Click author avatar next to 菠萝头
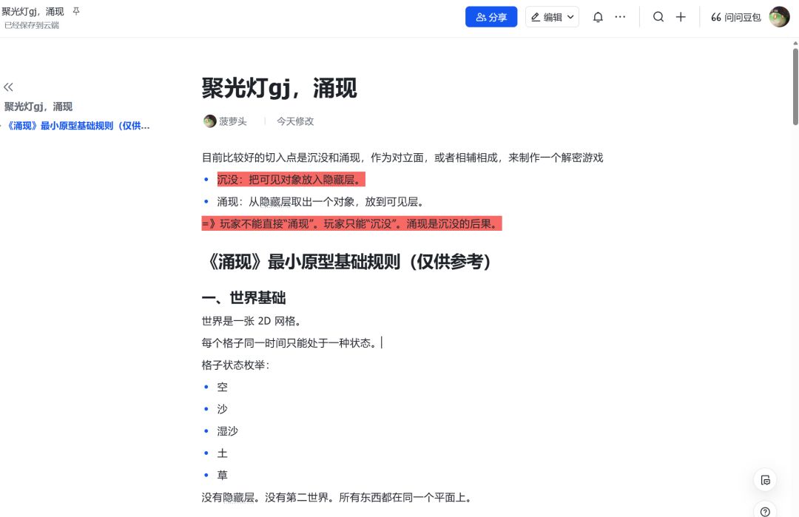The image size is (799, 517). tap(209, 121)
